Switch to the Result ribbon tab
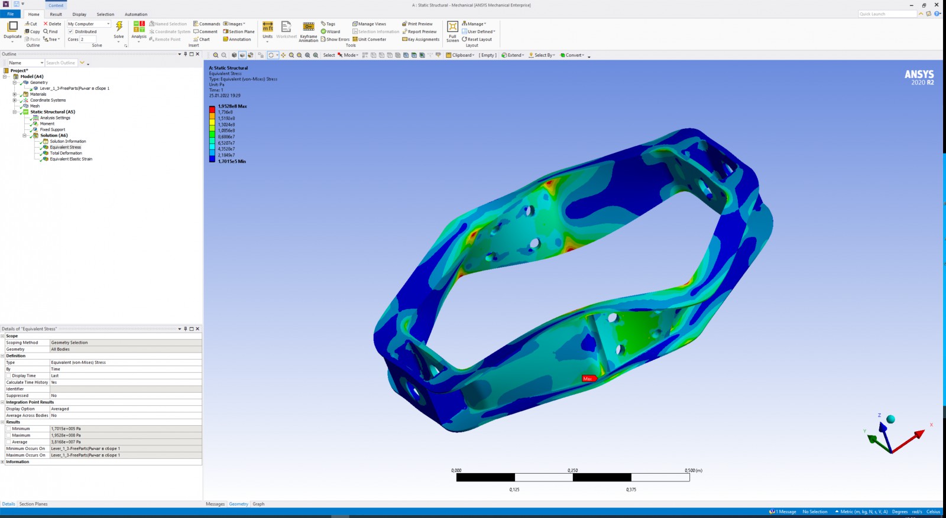 (x=56, y=14)
